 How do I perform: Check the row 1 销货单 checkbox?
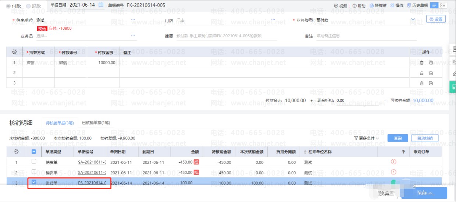click(34, 162)
